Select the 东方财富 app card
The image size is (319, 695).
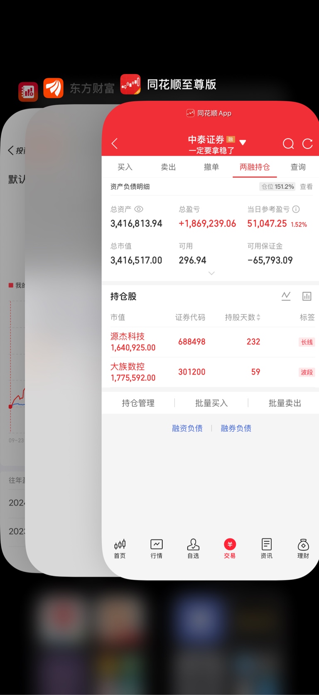64,341
